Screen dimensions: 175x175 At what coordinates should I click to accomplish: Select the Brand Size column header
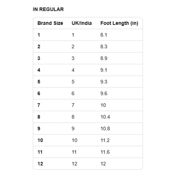point(50,23)
